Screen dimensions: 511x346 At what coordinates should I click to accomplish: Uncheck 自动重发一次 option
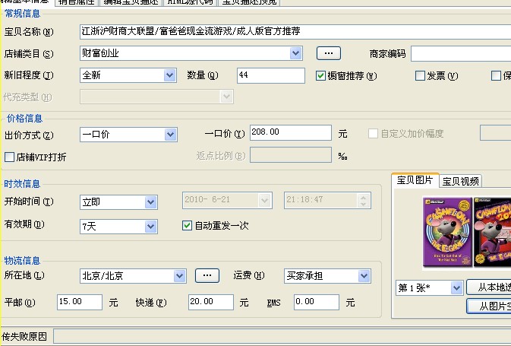188,226
